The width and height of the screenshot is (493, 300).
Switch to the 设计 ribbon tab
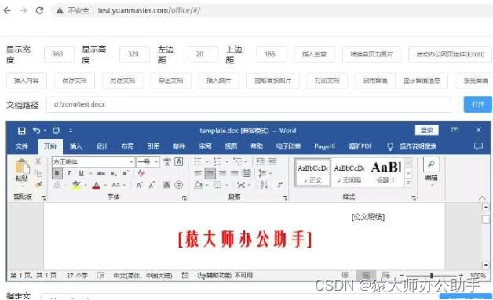pyautogui.click(x=101, y=146)
